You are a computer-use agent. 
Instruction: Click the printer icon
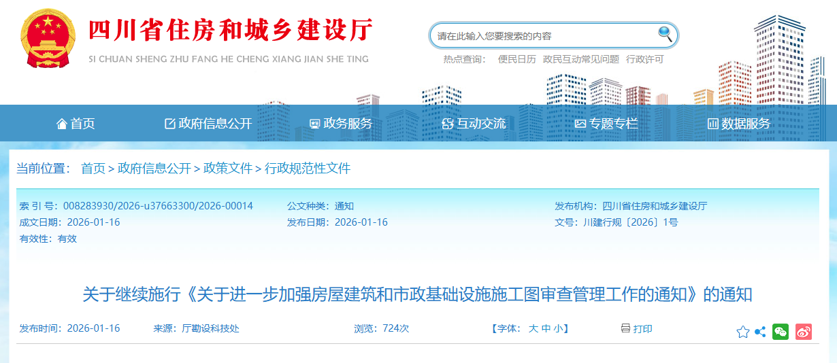[x=625, y=328]
